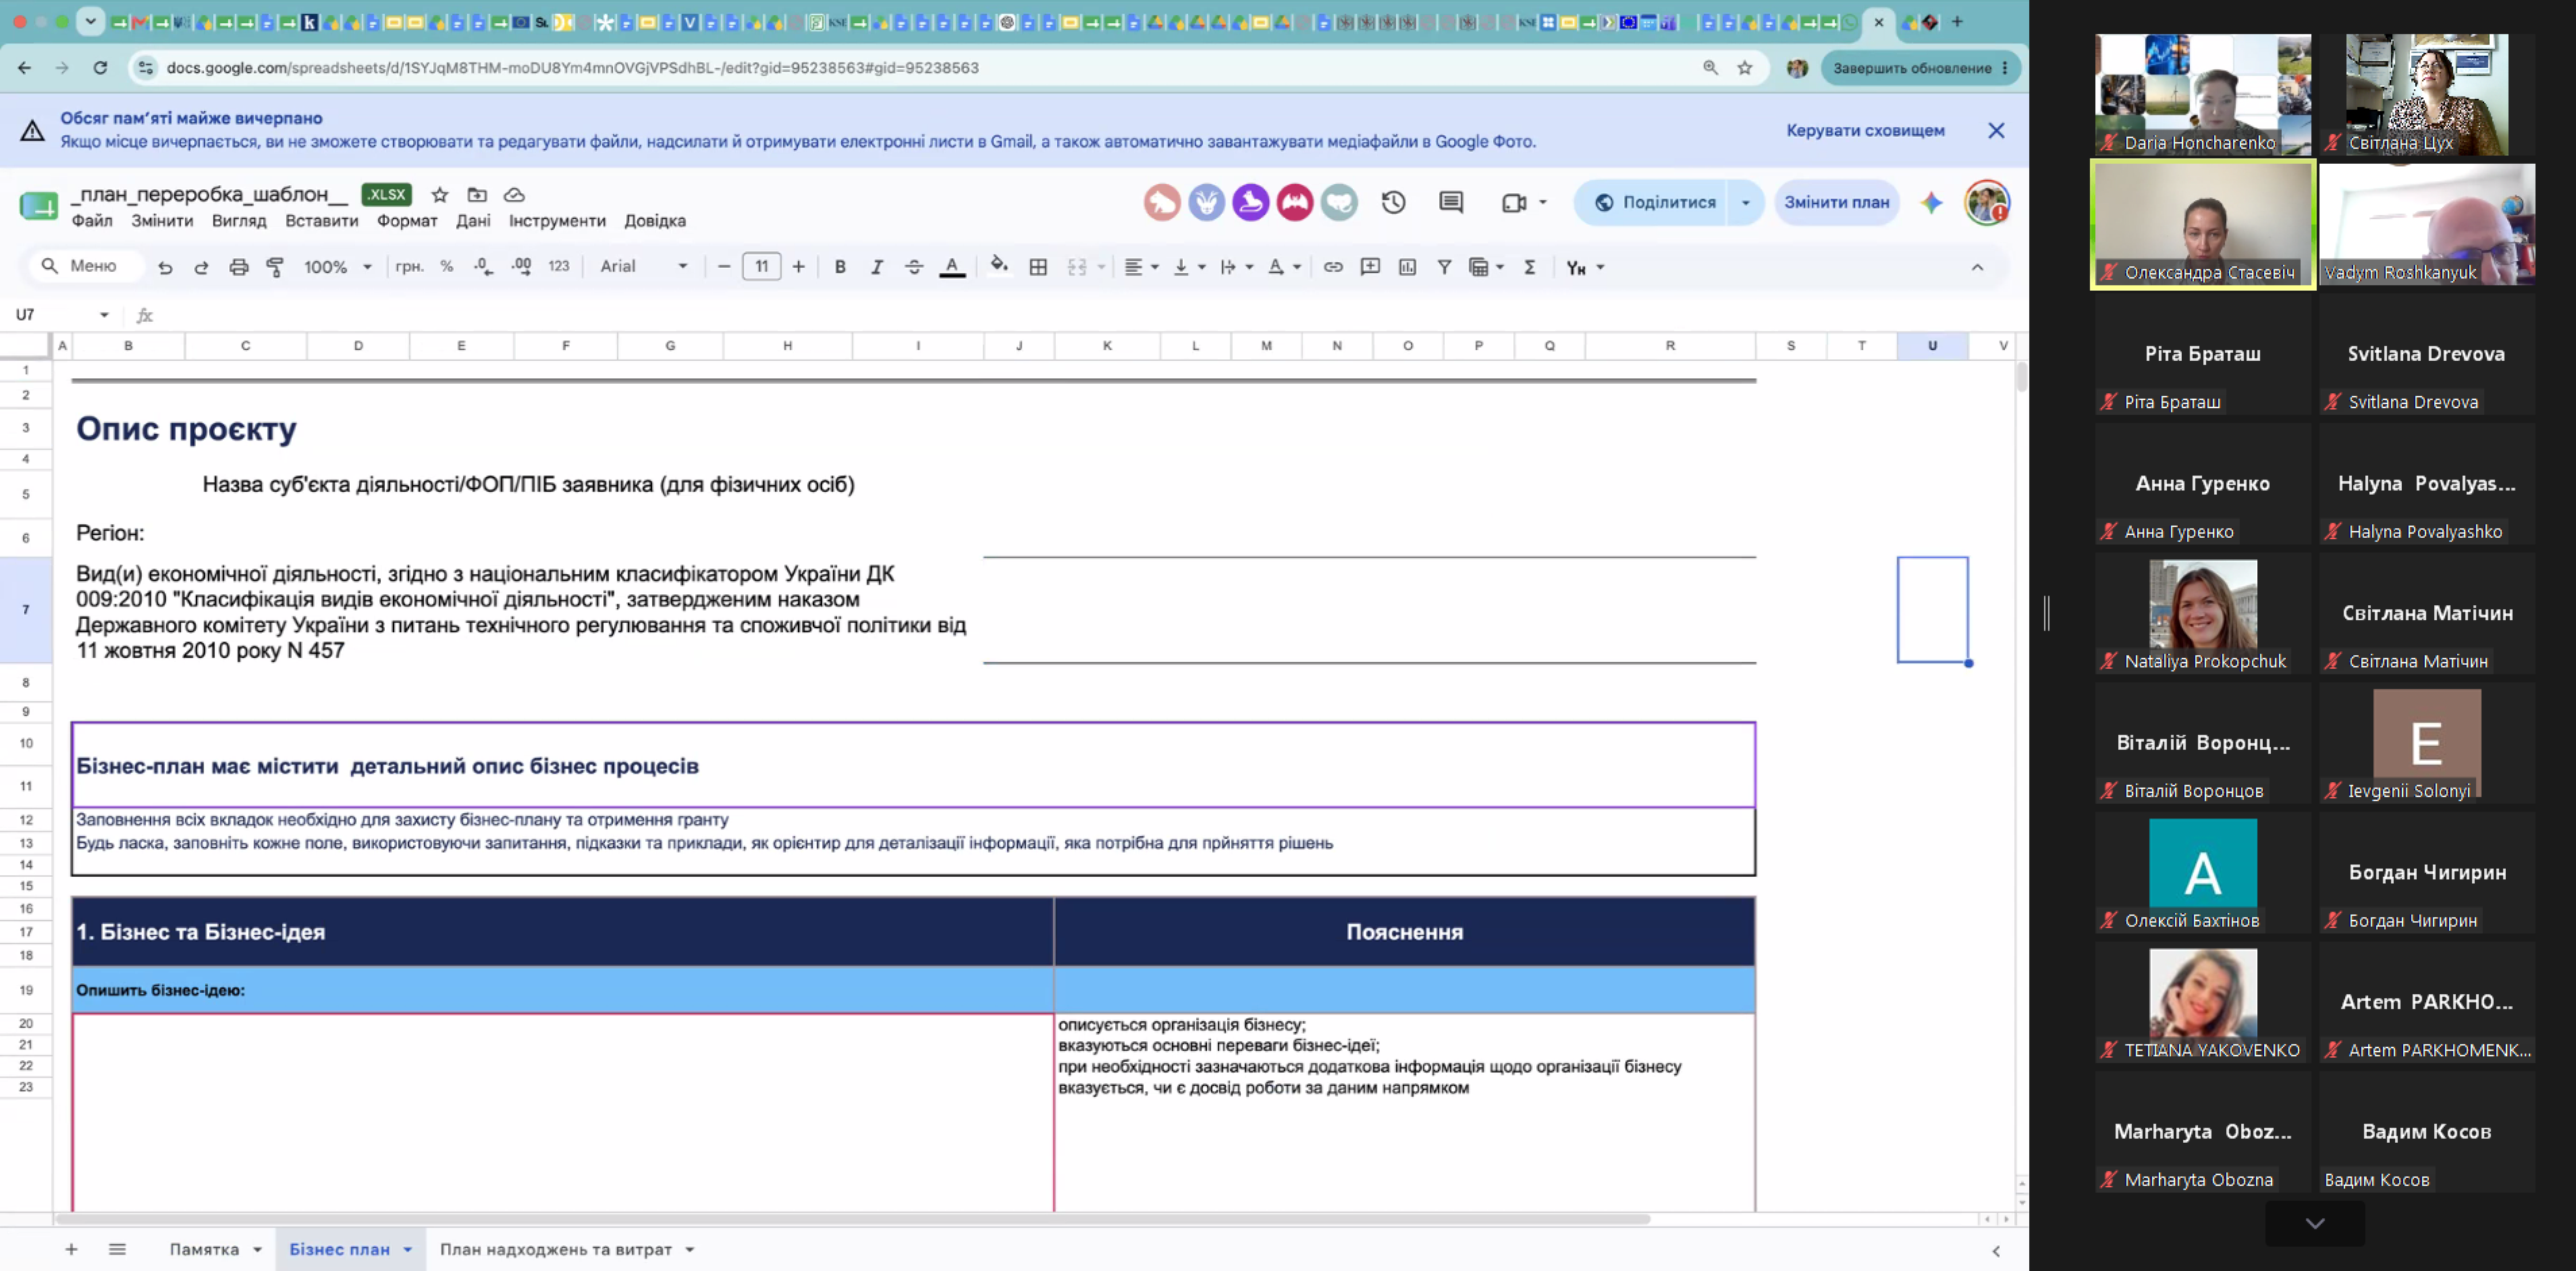Decrease decimal places in the toolbar
Screen dimensions: 2576x1271
coord(483,267)
